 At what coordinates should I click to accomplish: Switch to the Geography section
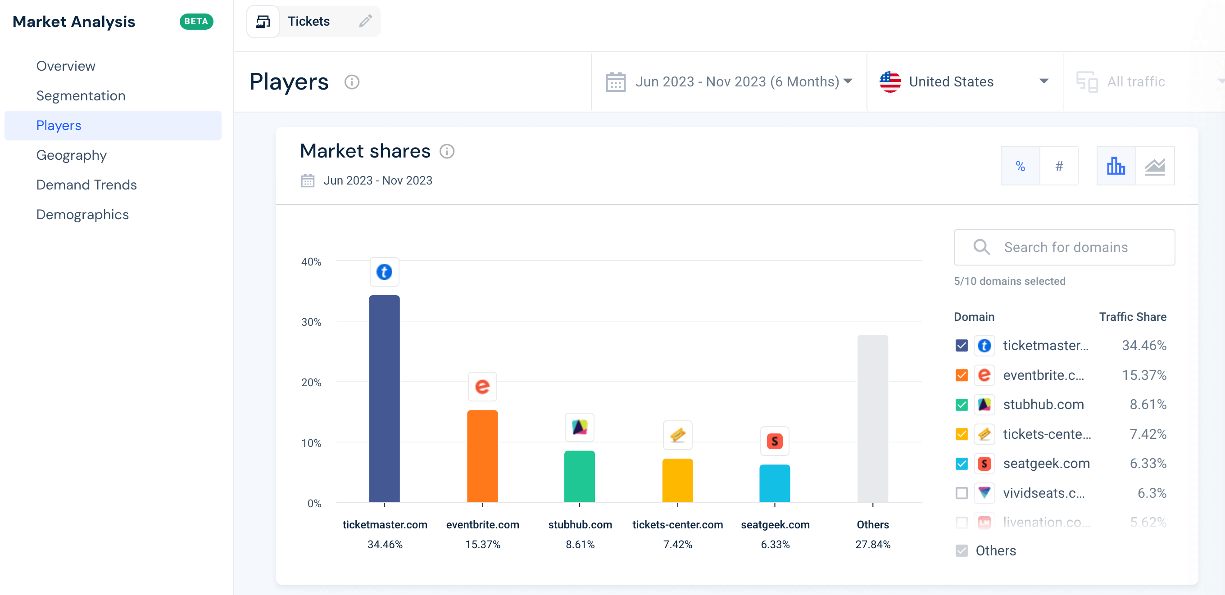71,155
